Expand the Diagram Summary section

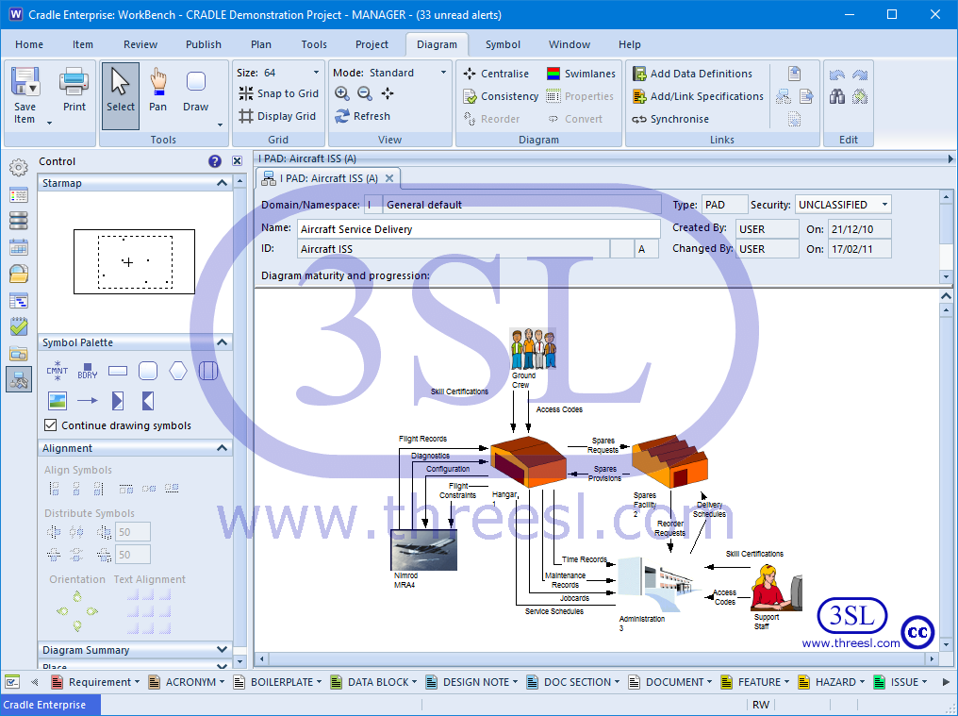tap(222, 649)
